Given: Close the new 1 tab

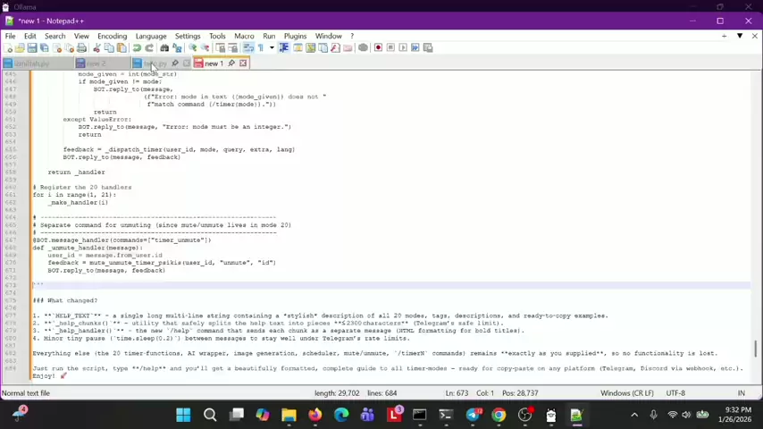Looking at the screenshot, I should [242, 63].
